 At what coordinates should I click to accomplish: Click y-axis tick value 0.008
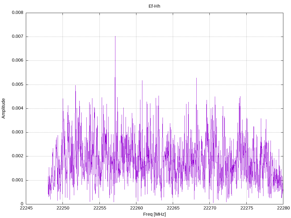click(18, 12)
